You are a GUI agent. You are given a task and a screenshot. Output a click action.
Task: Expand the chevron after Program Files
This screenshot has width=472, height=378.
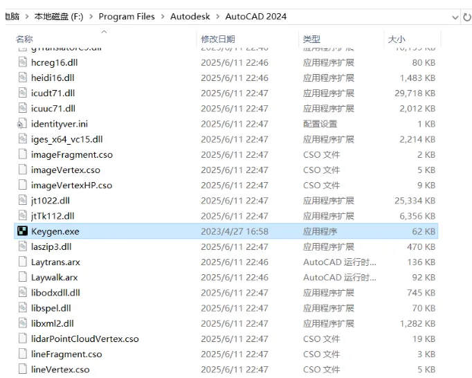[163, 17]
